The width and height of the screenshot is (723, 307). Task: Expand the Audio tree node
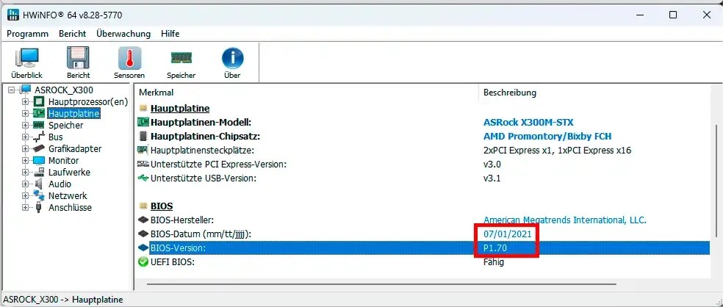pyautogui.click(x=26, y=184)
